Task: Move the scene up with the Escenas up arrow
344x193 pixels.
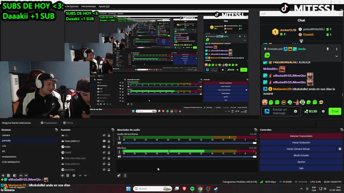Action: click(x=21, y=176)
